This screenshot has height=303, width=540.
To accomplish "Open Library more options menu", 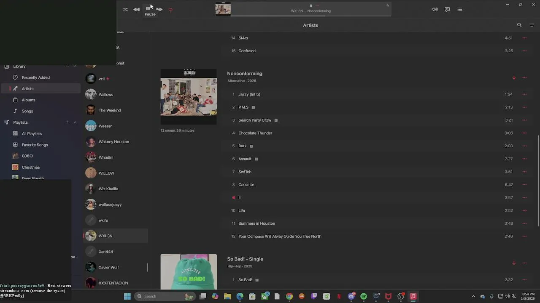I will click(x=67, y=66).
